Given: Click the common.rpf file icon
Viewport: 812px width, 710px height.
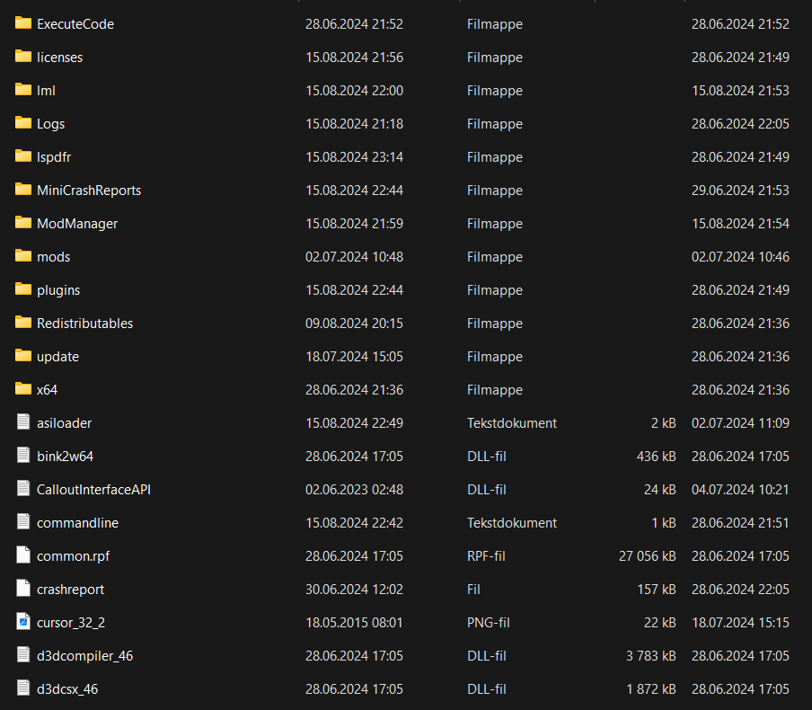Looking at the screenshot, I should (x=23, y=555).
